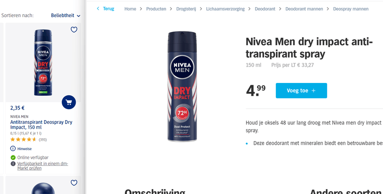Viewport: 383px width, 194px height.
Task: Open Deodorant mannen breadcrumb
Action: pos(304,9)
